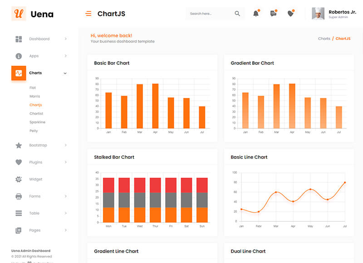This screenshot has width=363, height=263.
Task: Click the hamburger menu icon beside ChartJS
Action: click(x=88, y=14)
